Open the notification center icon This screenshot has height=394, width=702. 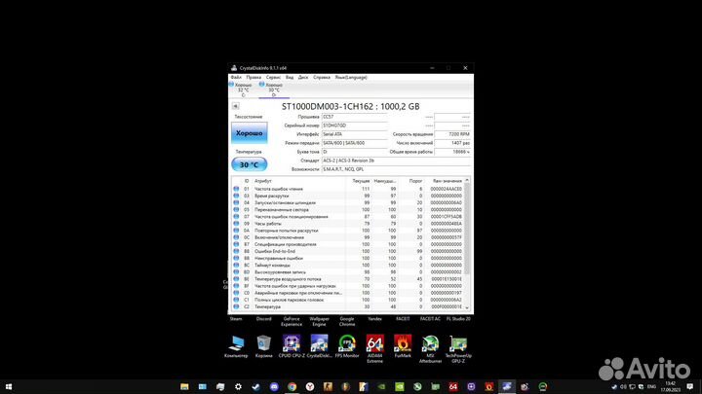(x=690, y=387)
